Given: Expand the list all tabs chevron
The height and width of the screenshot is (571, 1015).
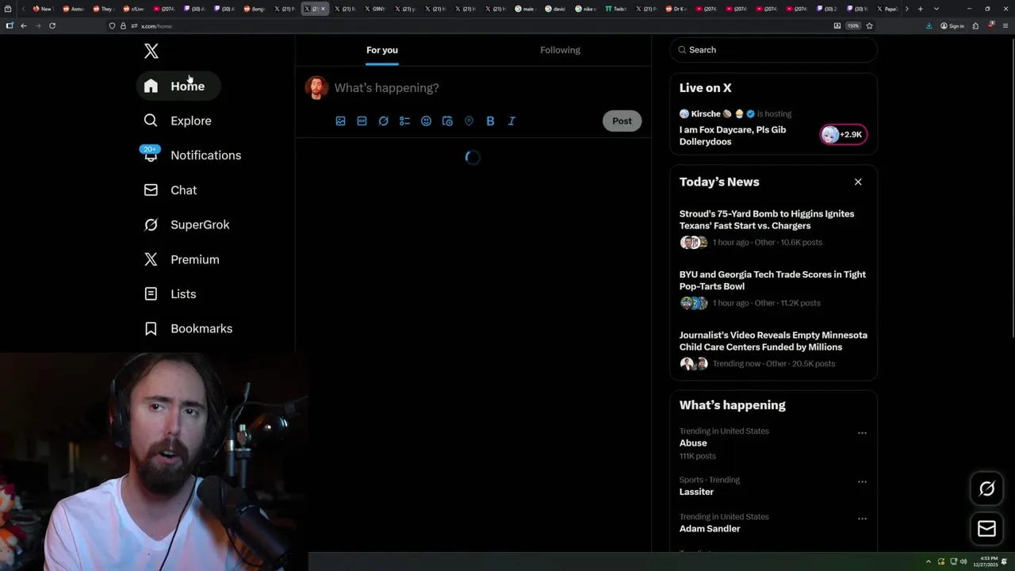Looking at the screenshot, I should point(936,9).
